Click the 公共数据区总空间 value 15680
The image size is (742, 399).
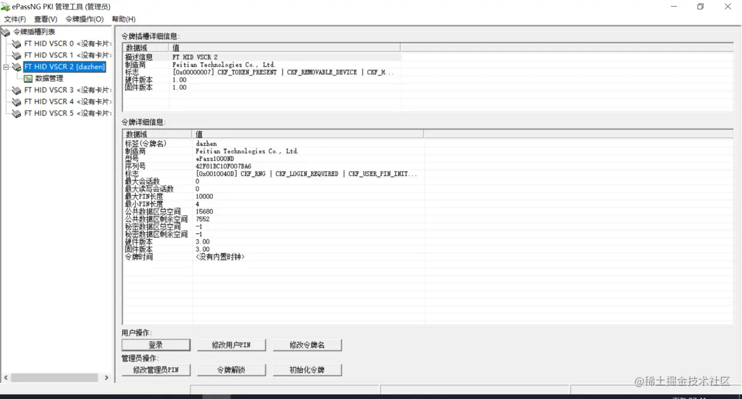[x=204, y=212]
